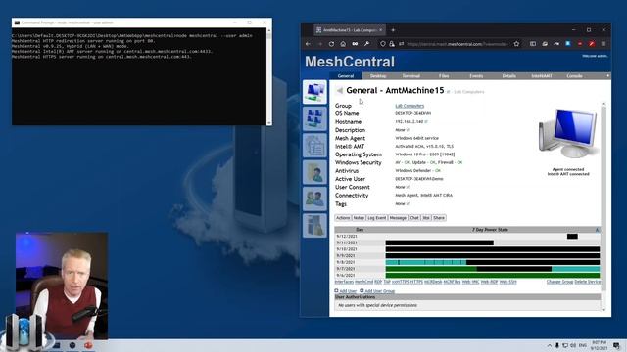Click Add User link
The height and width of the screenshot is (352, 627).
348,291
